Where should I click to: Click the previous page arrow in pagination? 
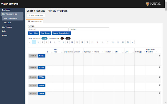(30, 42)
